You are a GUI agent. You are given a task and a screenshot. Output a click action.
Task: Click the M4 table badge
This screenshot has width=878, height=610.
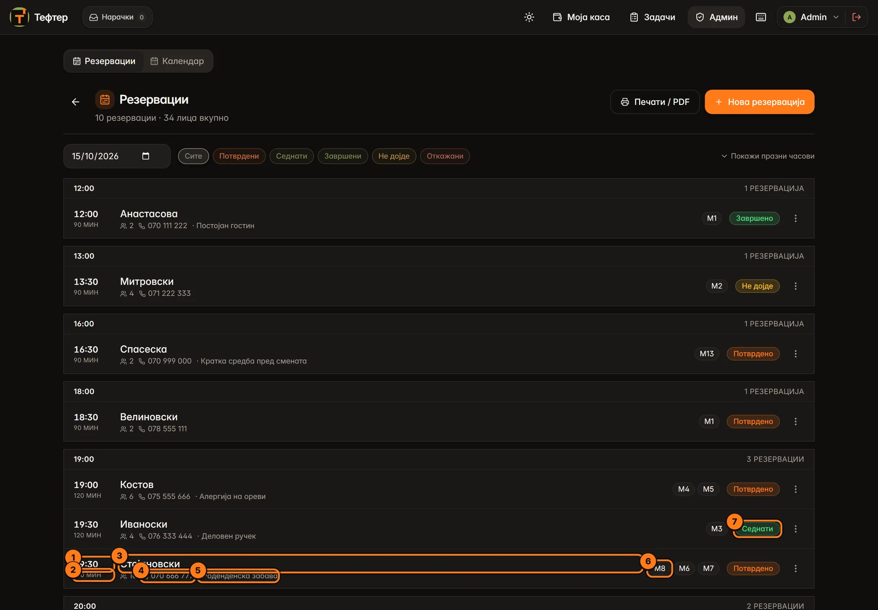684,489
